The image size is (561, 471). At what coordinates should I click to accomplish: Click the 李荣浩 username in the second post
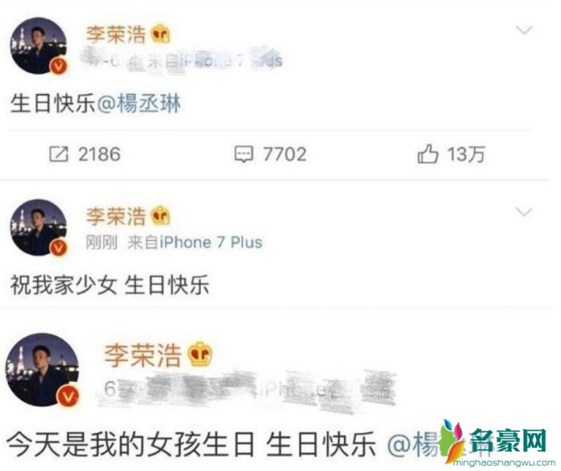pos(116,216)
